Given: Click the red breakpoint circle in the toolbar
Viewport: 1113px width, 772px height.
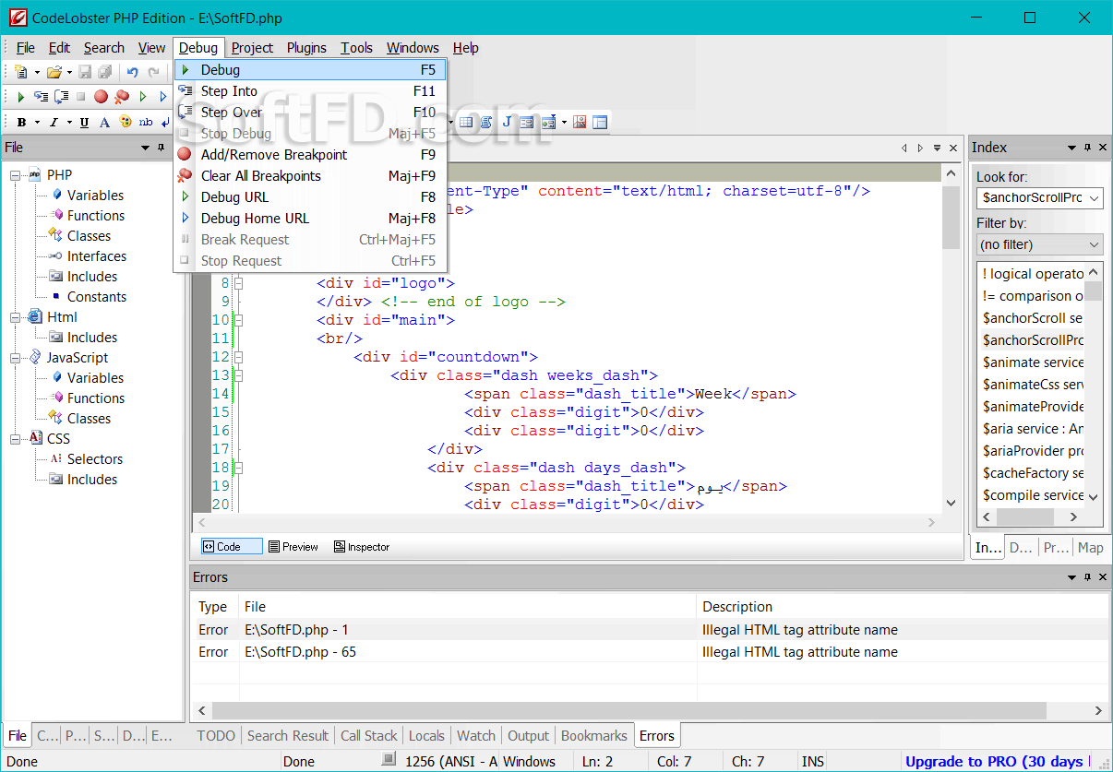Looking at the screenshot, I should coord(102,96).
